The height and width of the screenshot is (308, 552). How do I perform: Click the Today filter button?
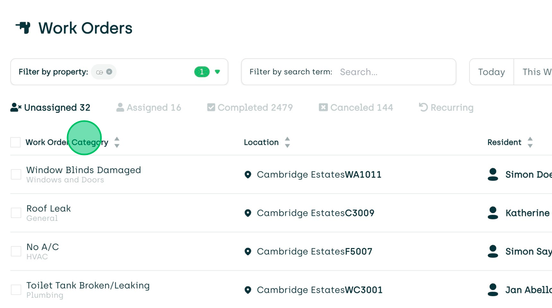pyautogui.click(x=491, y=72)
